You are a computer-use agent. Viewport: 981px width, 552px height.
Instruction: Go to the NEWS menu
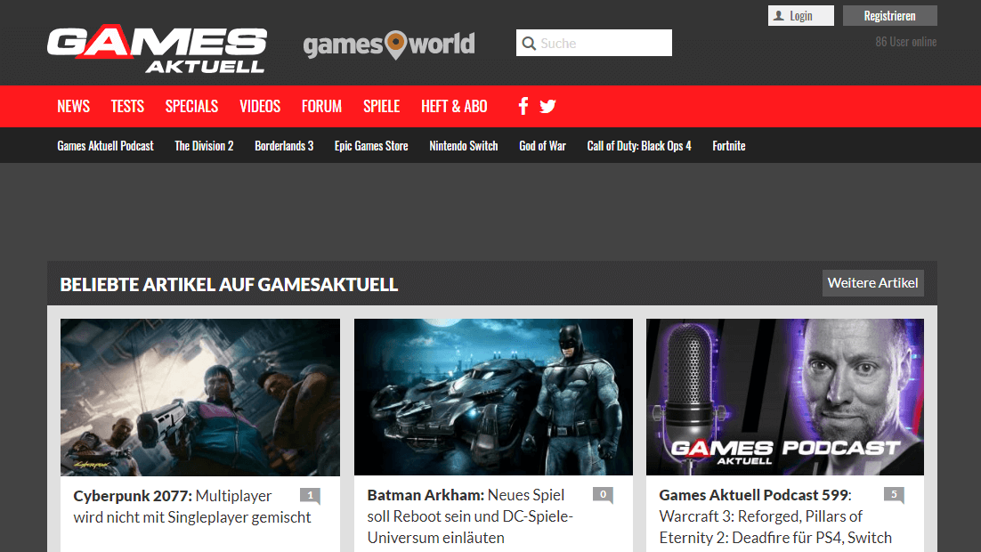click(x=73, y=107)
